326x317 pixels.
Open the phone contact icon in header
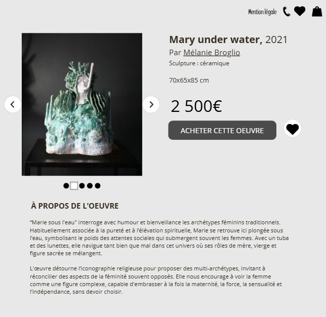287,12
